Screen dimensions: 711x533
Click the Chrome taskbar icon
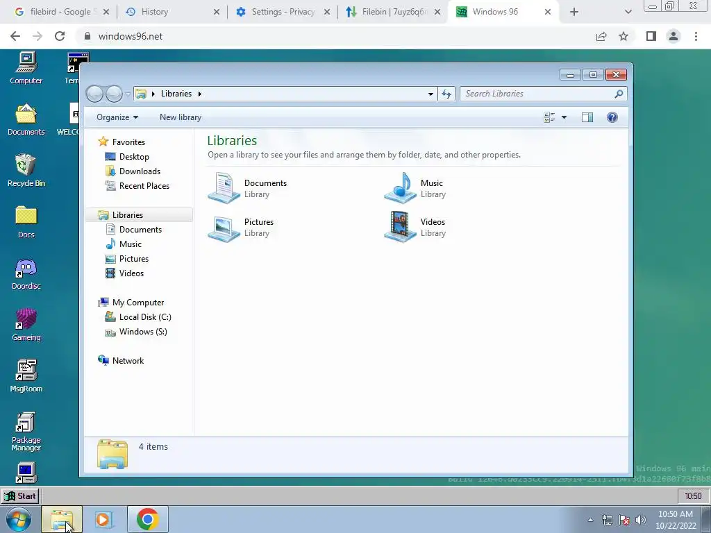point(148,519)
